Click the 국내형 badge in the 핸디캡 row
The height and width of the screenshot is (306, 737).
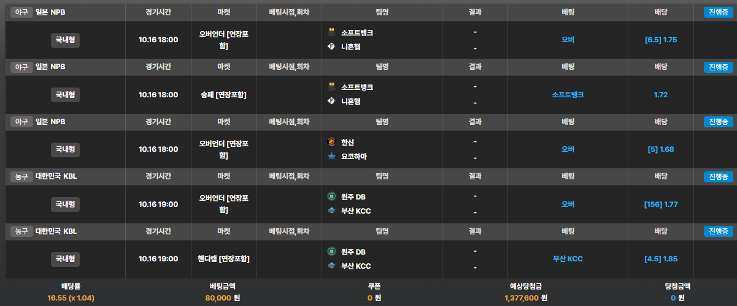pyautogui.click(x=65, y=259)
